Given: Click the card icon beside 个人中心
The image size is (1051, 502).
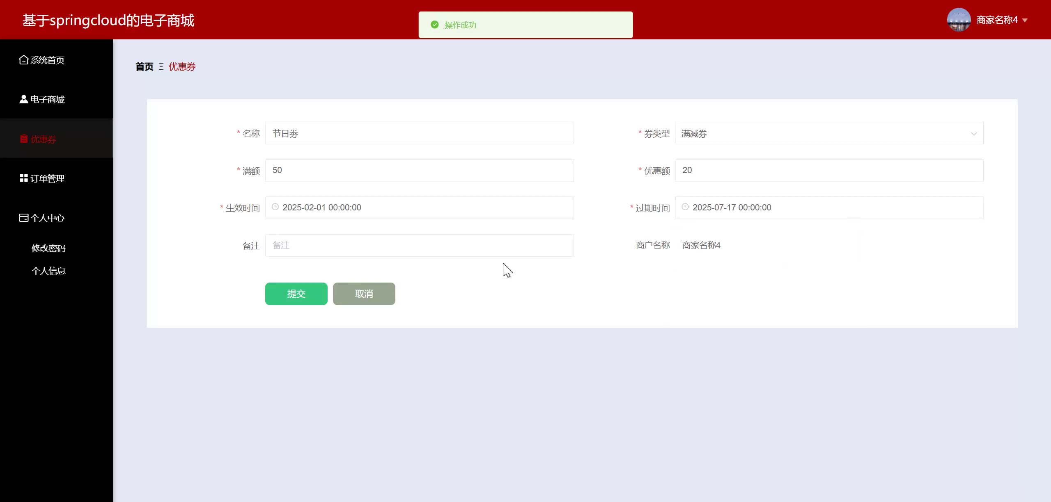Looking at the screenshot, I should pos(23,218).
